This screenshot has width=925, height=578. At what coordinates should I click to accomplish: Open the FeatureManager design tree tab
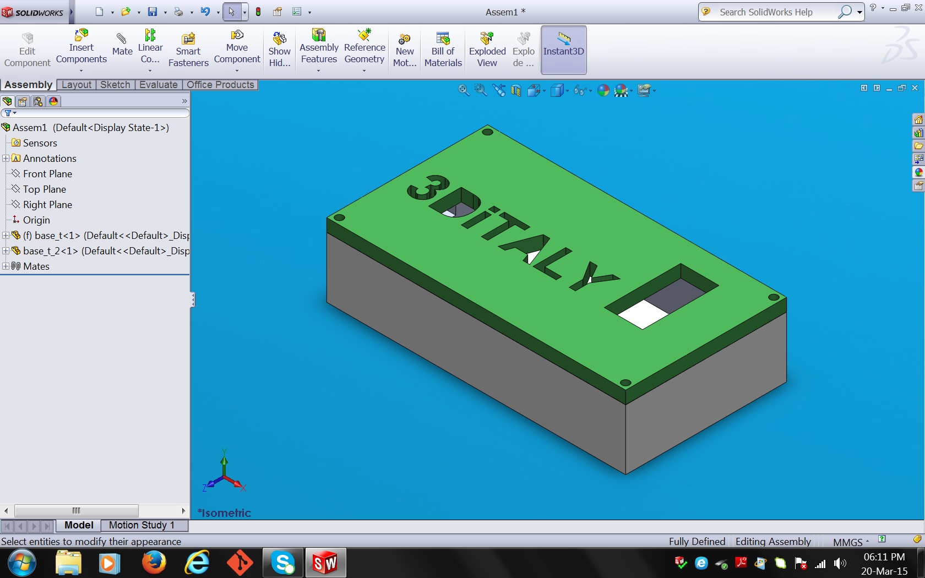coord(7,101)
